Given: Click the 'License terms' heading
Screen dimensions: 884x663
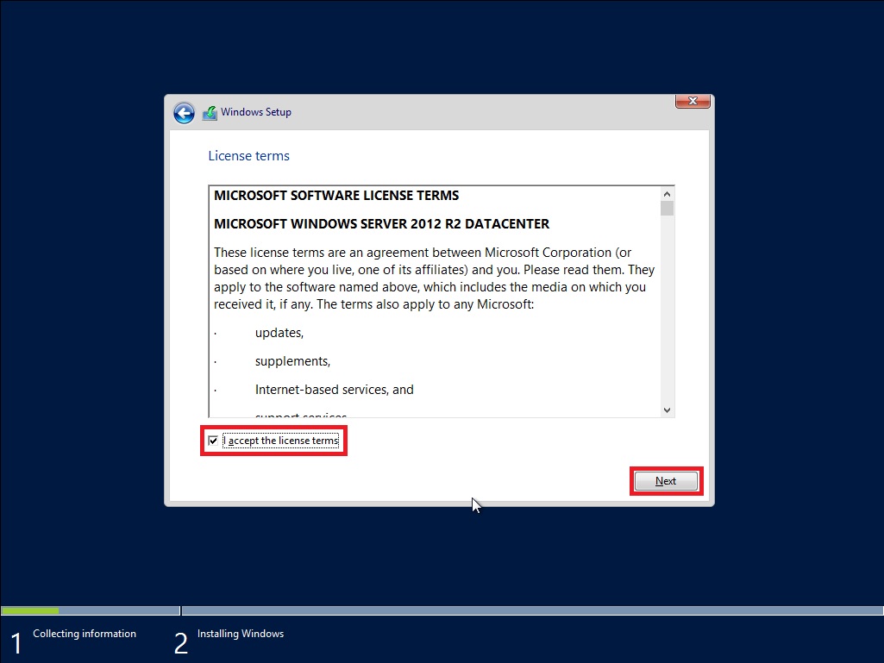Looking at the screenshot, I should point(248,155).
